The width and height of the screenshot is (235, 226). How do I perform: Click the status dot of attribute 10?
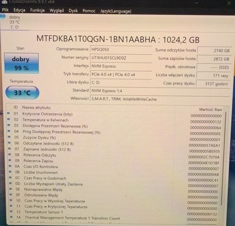click(x=11, y=200)
